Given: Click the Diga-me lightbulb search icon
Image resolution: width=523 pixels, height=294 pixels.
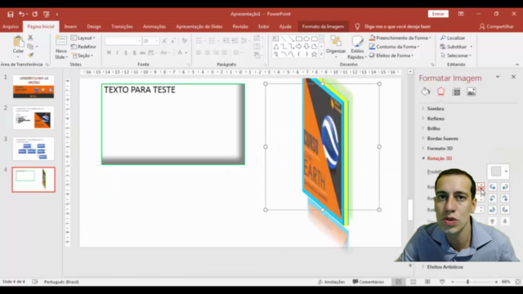Looking at the screenshot, I should pos(357,26).
